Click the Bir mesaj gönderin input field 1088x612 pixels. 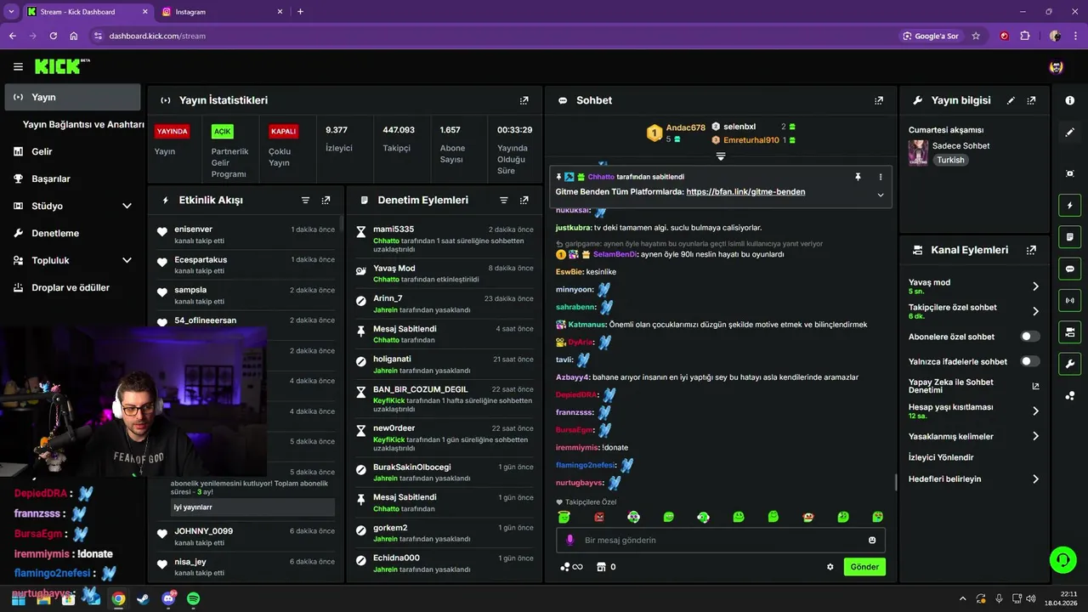[x=721, y=540]
